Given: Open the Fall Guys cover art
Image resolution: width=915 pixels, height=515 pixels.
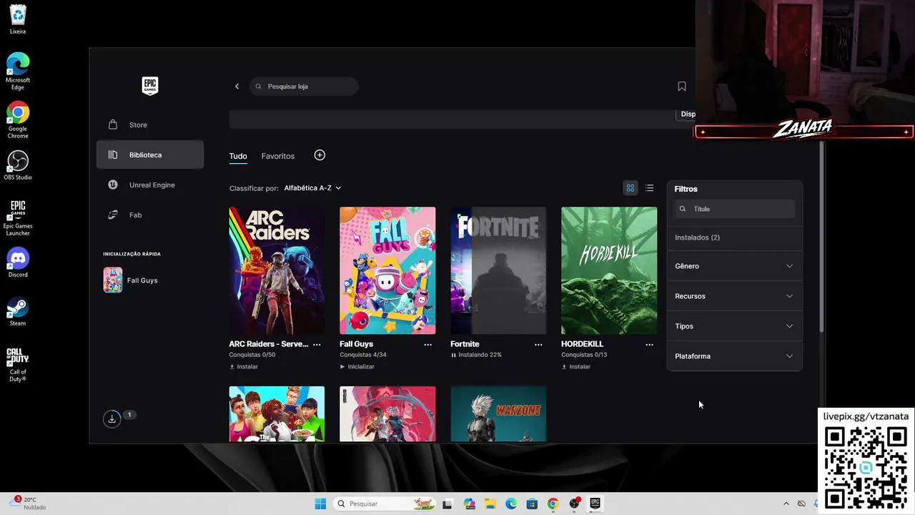Looking at the screenshot, I should tap(387, 270).
